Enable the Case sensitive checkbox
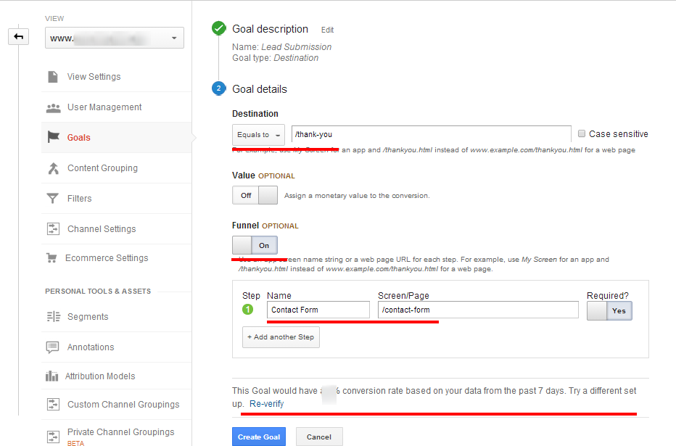 coord(582,134)
